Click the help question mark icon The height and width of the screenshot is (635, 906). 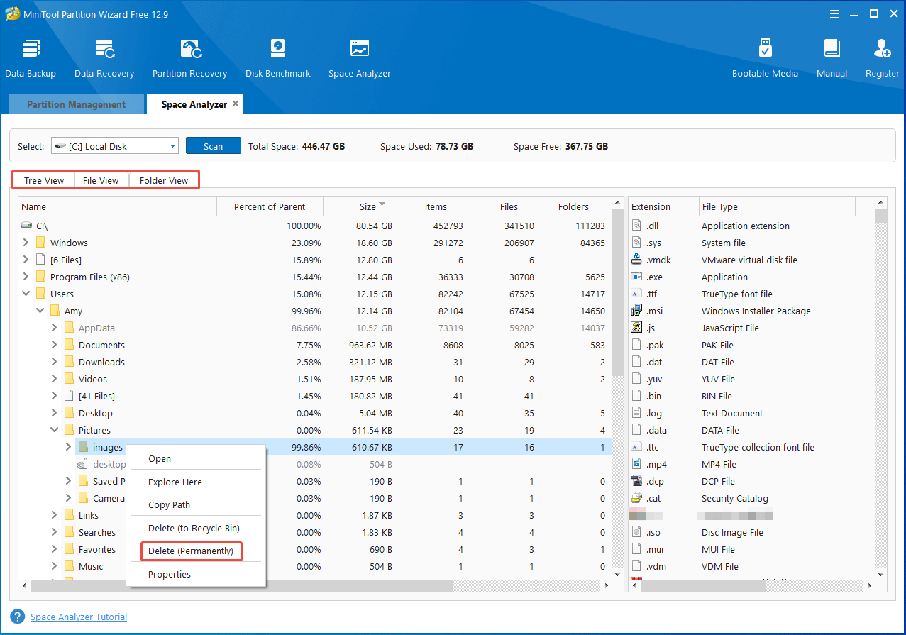tap(16, 617)
